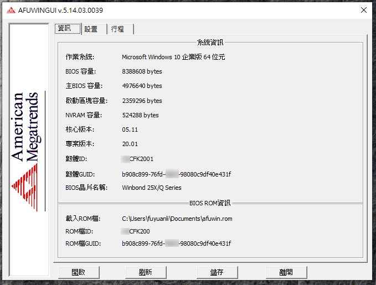The height and width of the screenshot is (285, 376).
Task: Click the 作業系統: label
Action: 80,57
